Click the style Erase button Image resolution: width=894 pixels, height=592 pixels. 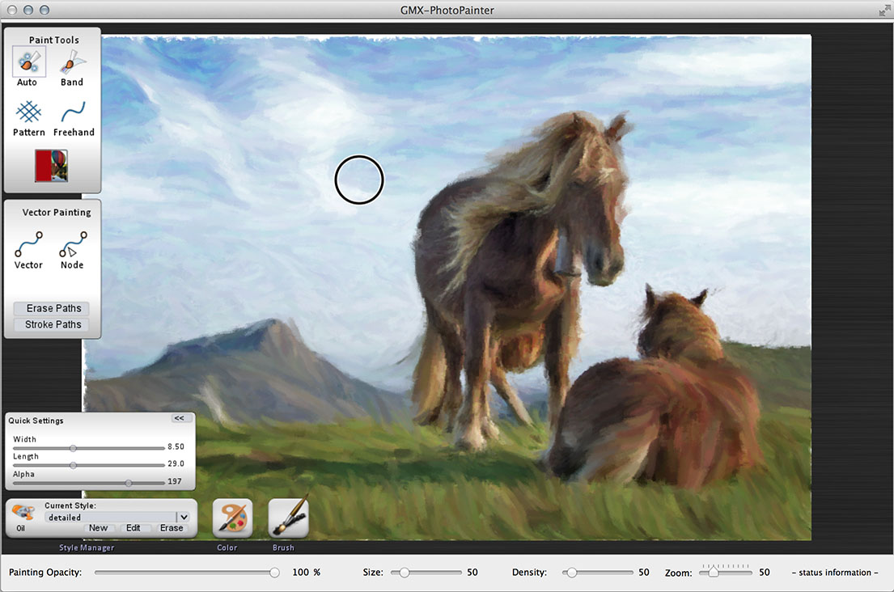click(x=172, y=528)
